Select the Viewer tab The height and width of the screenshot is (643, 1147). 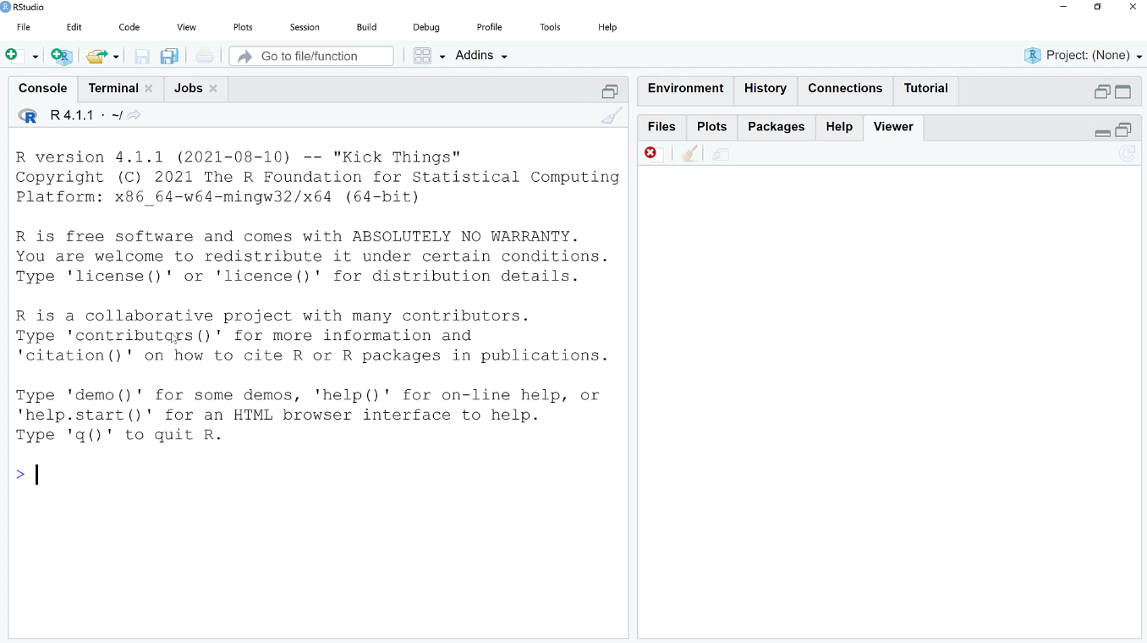(893, 128)
